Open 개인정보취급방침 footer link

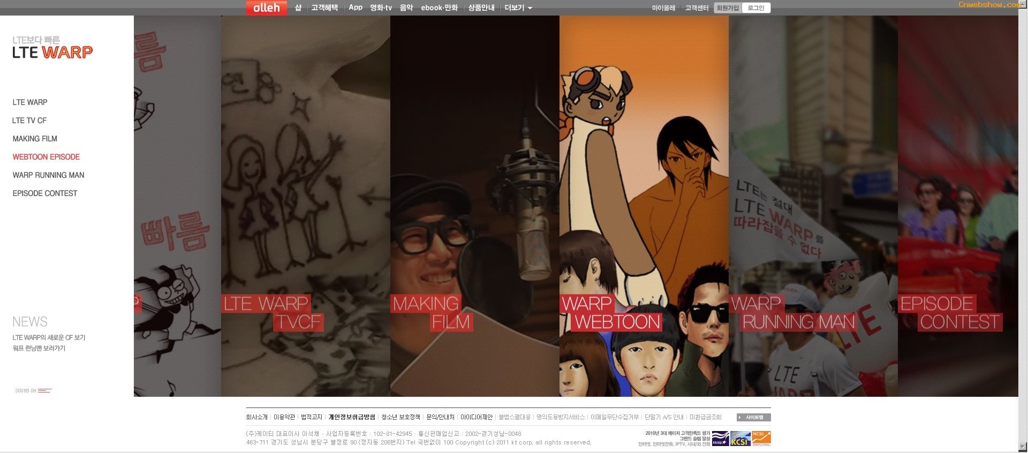pos(352,417)
